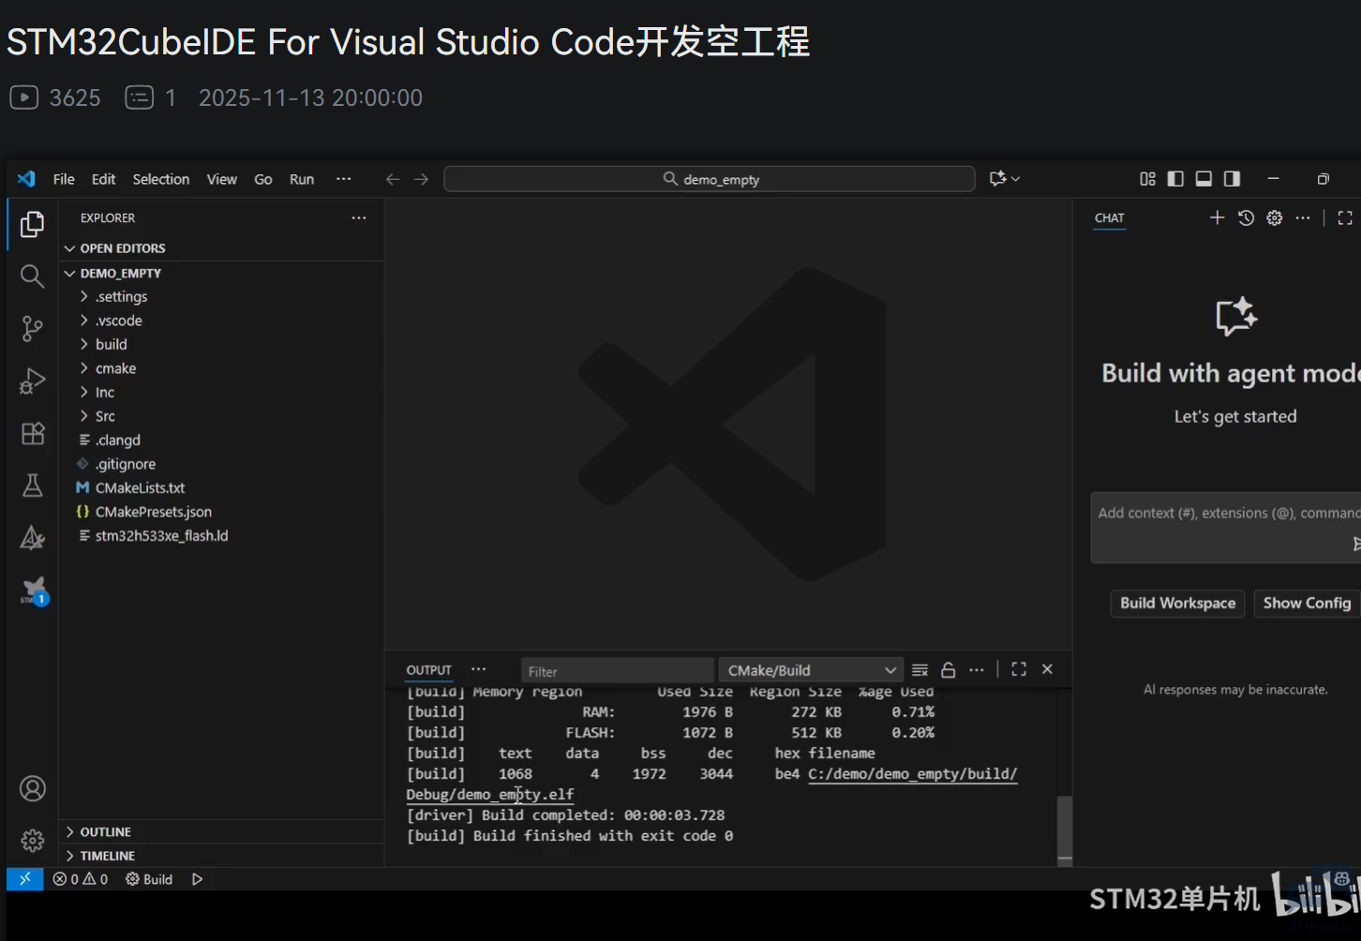Click the output Filter input field
This screenshot has height=941, width=1361.
click(616, 671)
